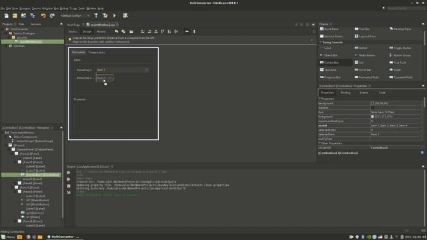Click the Open Project toolbar icon
Screen dimensions: 427x240
23,16
